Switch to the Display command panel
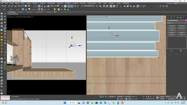 tap(181, 17)
